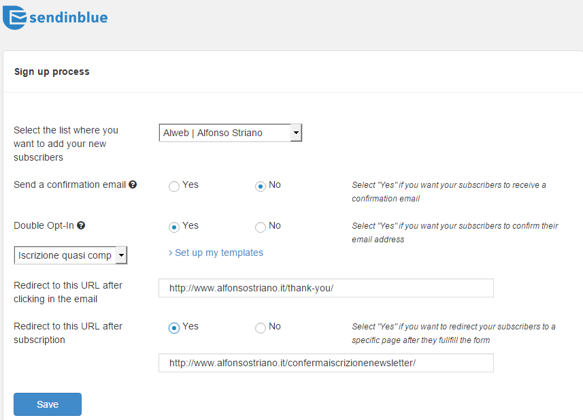Screen dimensions: 583x420
Task: Open the Iscrizione quasi comp template dropdown
Action: coord(71,255)
